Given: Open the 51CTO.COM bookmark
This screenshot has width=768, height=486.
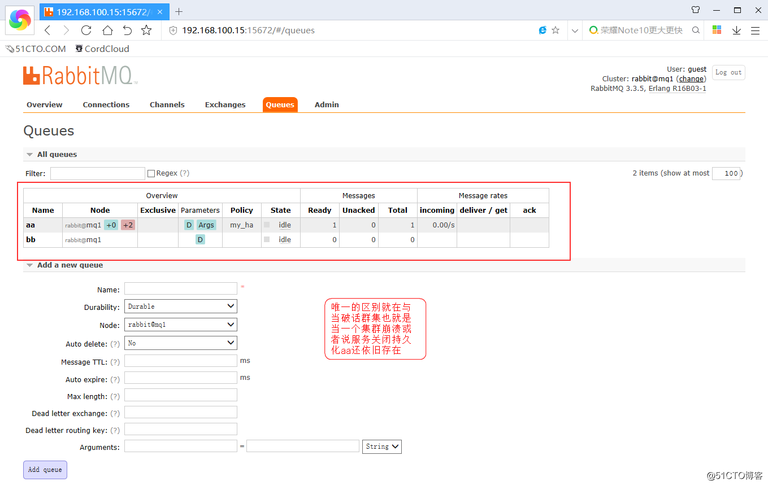Looking at the screenshot, I should (36, 49).
